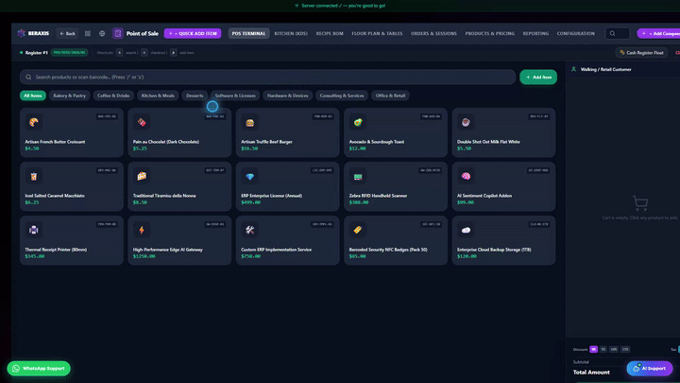
Task: Click the brain icon on AI Sentiment Copilot Addon
Action: click(x=466, y=176)
